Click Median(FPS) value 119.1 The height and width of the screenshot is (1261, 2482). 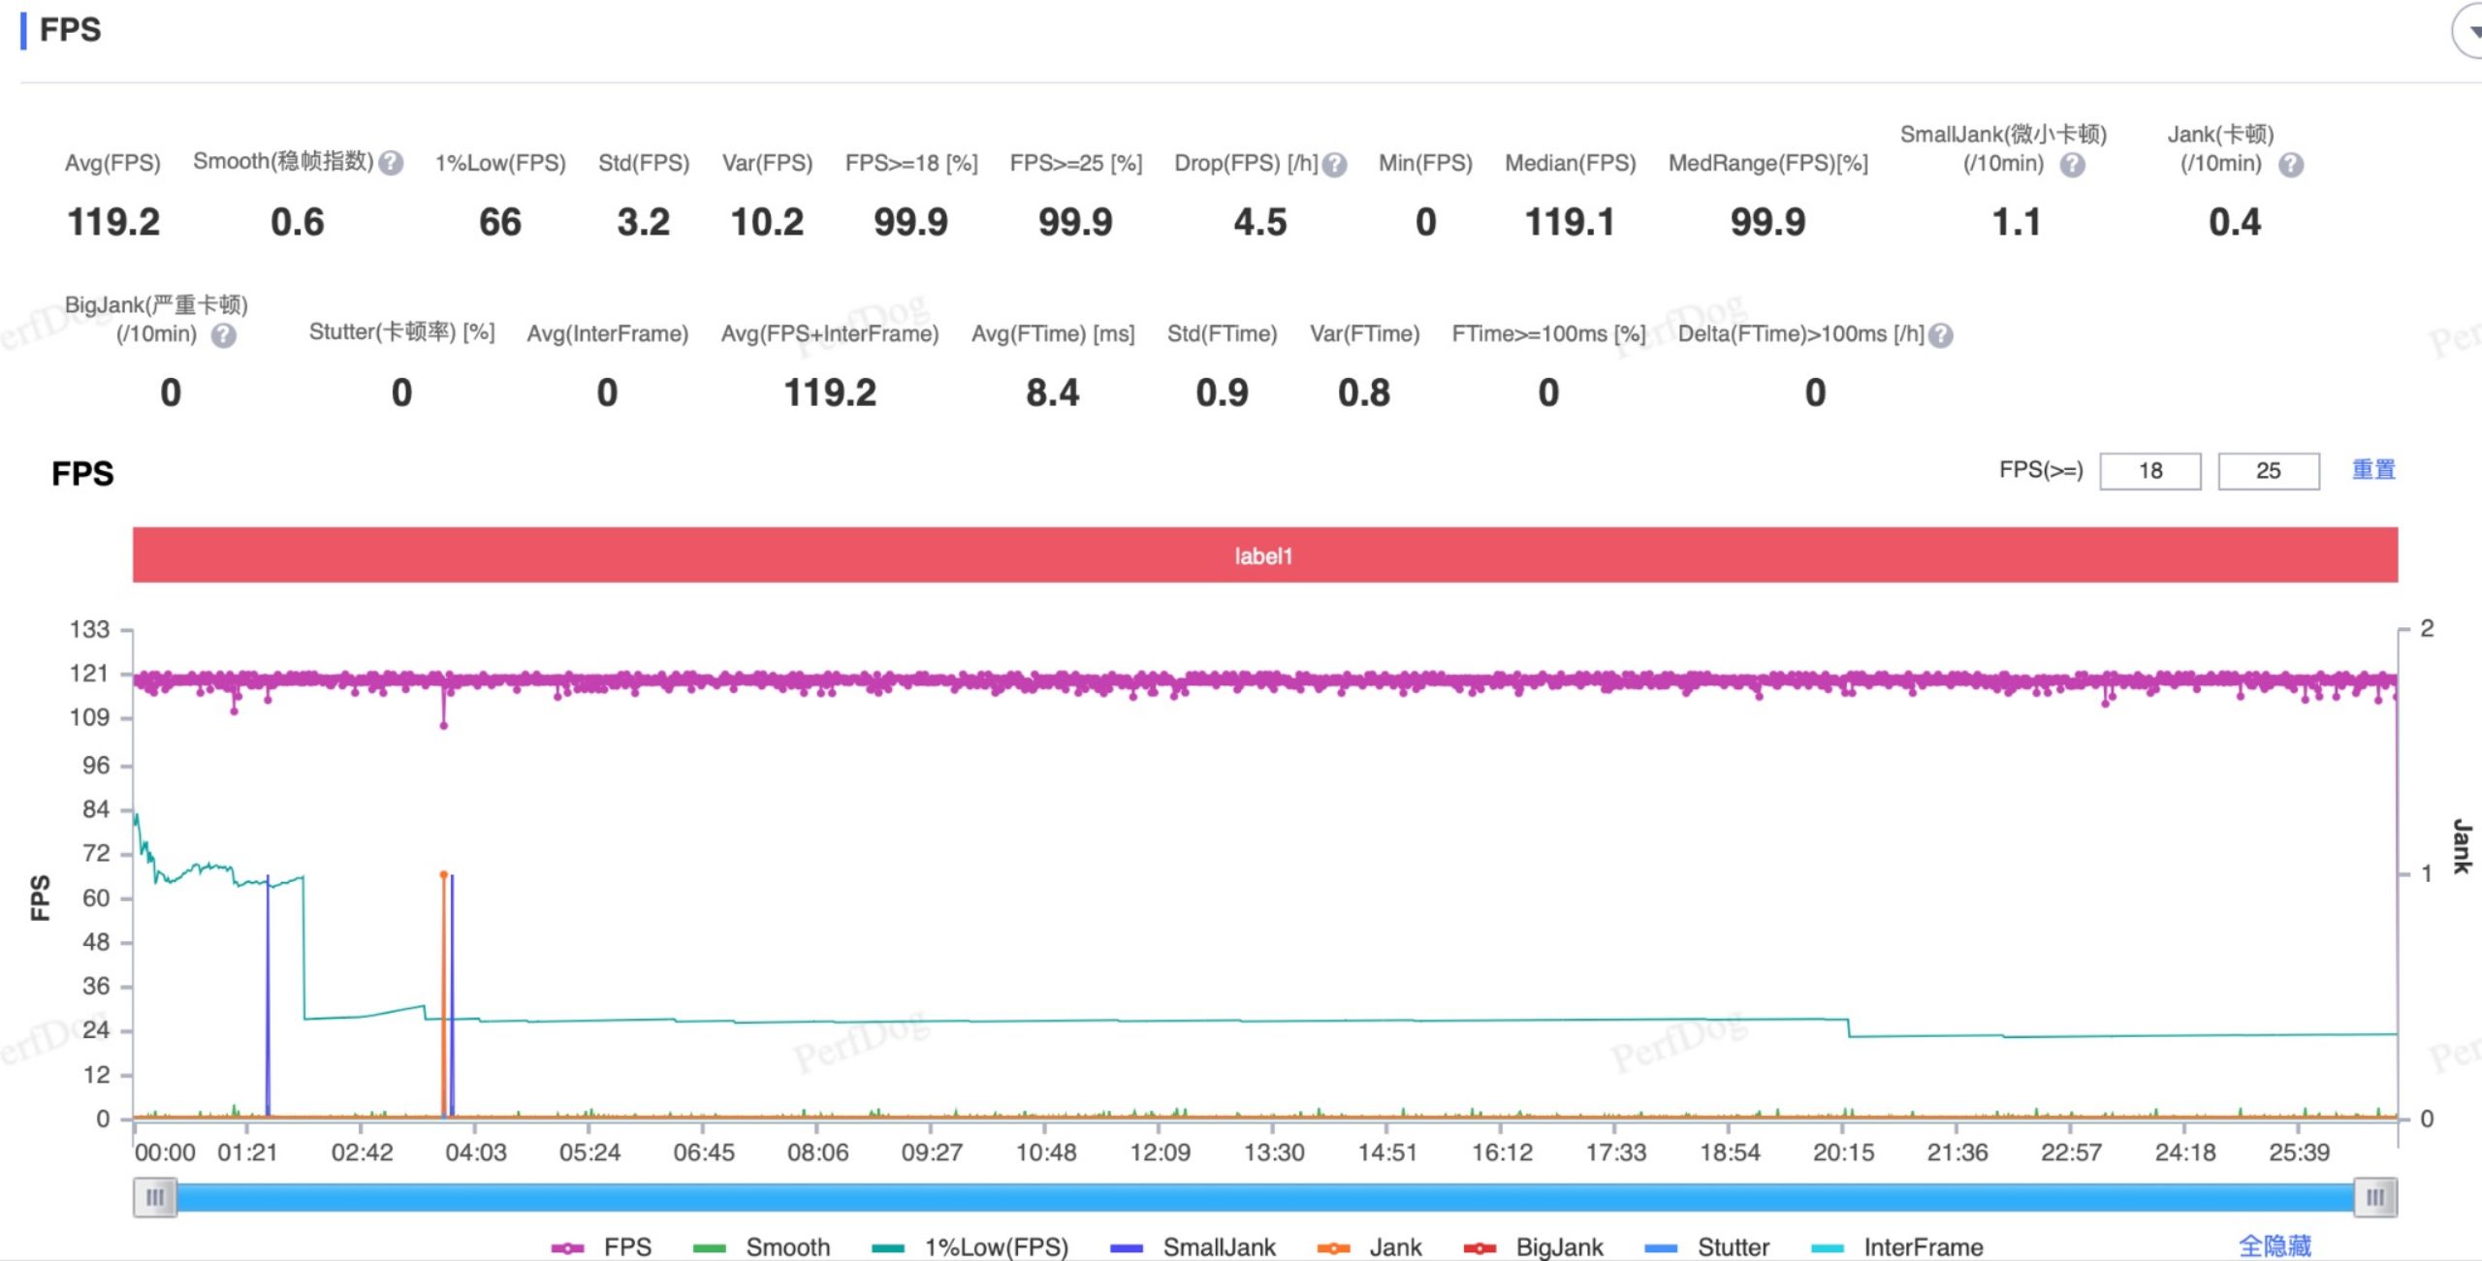pos(1570,223)
